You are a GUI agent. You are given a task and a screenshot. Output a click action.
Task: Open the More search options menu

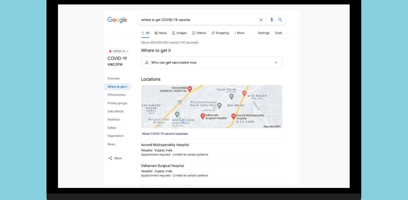pyautogui.click(x=239, y=33)
